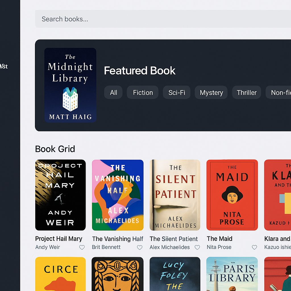Screen dimensions: 291x291
Task: Click author name Andy Weir
Action: click(48, 247)
